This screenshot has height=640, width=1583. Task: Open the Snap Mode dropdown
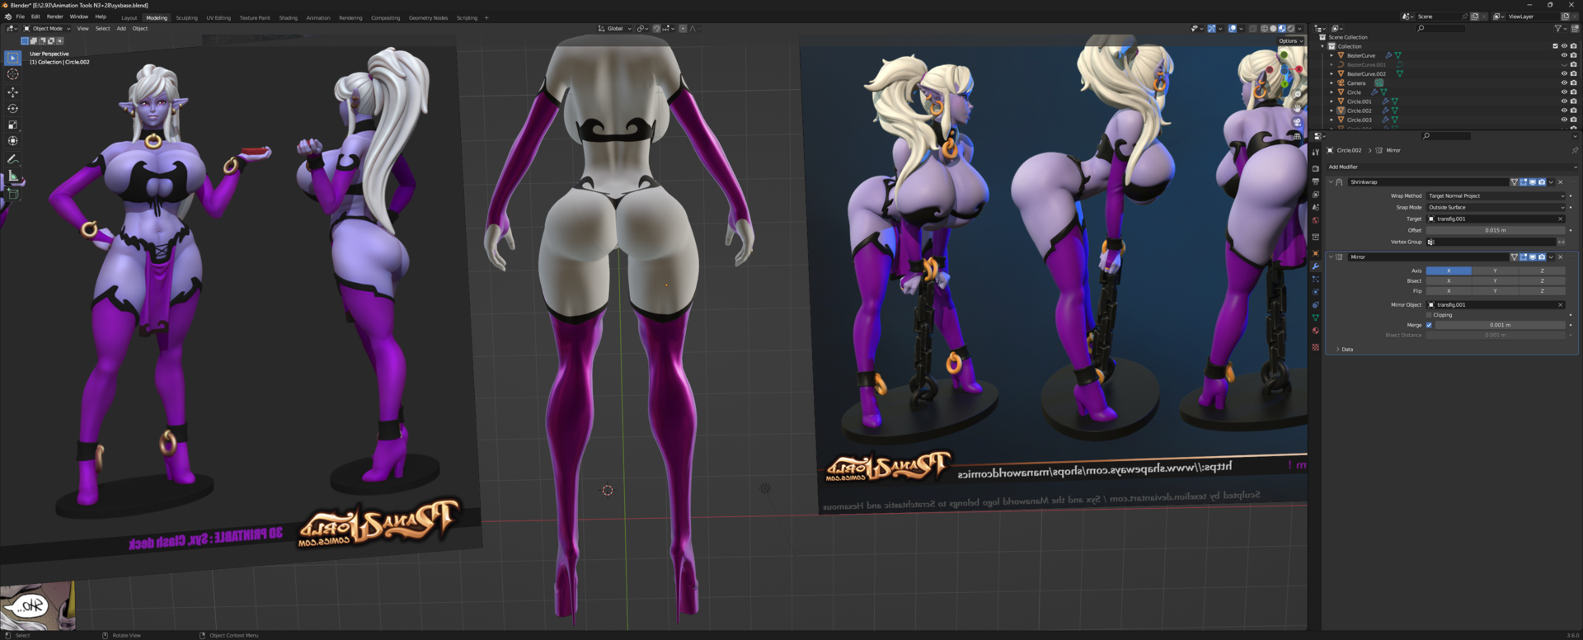(1496, 207)
